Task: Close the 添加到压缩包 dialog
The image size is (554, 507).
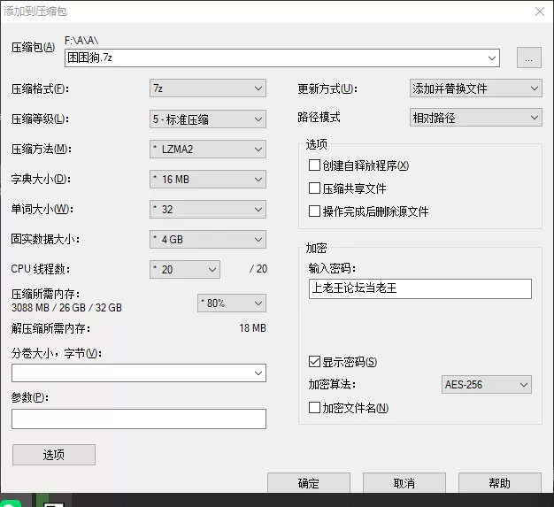Action: (540, 12)
